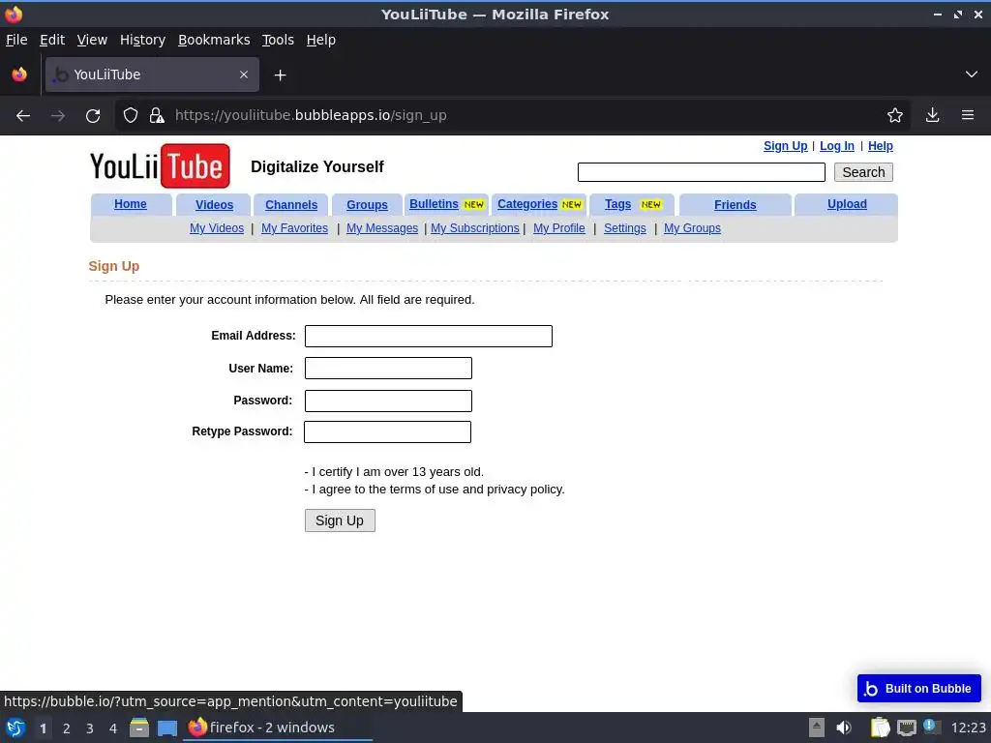
Task: Expand the list all tabs chevron
Action: coord(972,74)
